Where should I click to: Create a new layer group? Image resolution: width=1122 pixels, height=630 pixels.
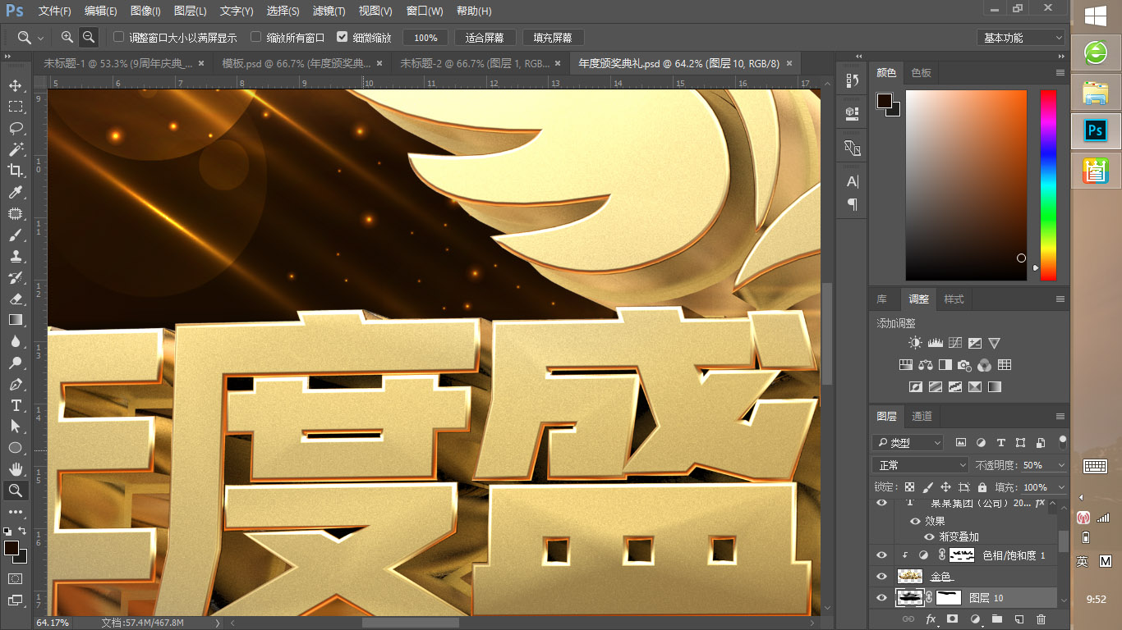click(996, 619)
